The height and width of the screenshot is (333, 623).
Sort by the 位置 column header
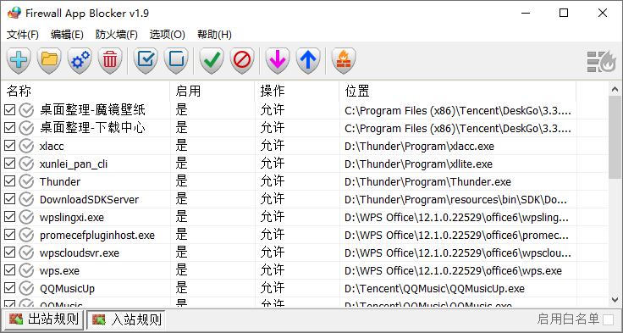coord(458,92)
